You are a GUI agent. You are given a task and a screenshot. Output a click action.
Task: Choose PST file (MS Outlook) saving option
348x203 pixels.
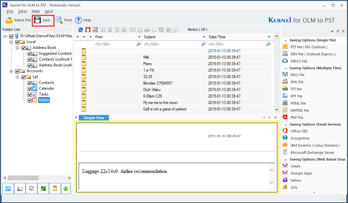309,47
